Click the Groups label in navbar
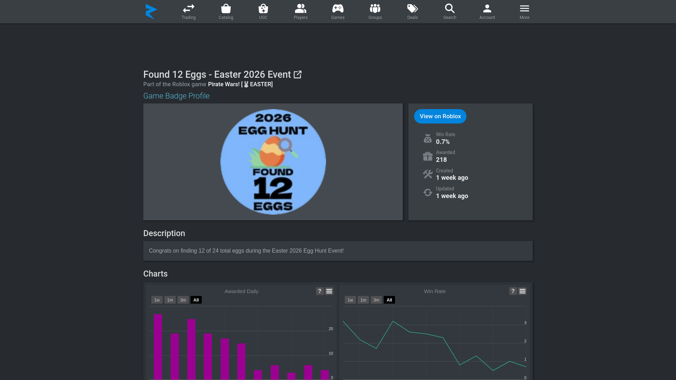This screenshot has width=676, height=380. (375, 18)
